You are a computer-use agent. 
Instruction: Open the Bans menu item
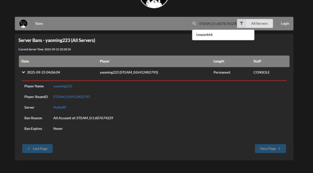click(x=39, y=24)
